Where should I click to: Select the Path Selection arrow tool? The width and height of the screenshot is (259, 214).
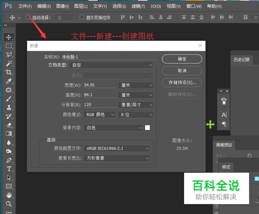[9, 177]
